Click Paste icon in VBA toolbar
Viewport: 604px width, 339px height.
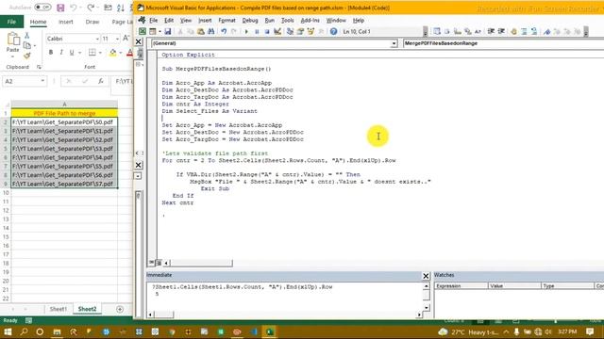coord(201,31)
